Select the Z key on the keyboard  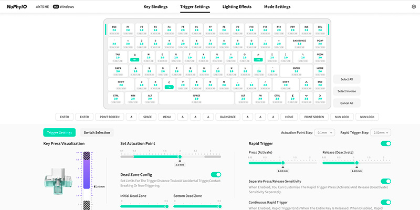pyautogui.click(x=141, y=85)
